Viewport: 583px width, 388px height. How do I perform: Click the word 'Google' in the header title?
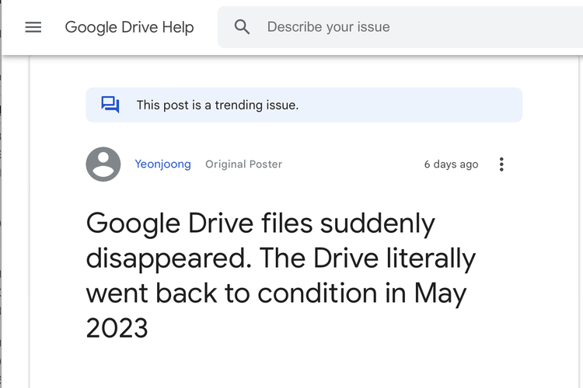pyautogui.click(x=91, y=27)
